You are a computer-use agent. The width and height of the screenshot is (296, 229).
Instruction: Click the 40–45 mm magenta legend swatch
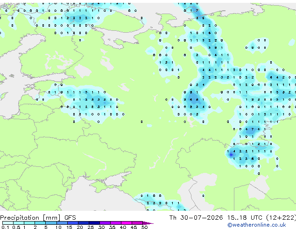click(x=127, y=223)
